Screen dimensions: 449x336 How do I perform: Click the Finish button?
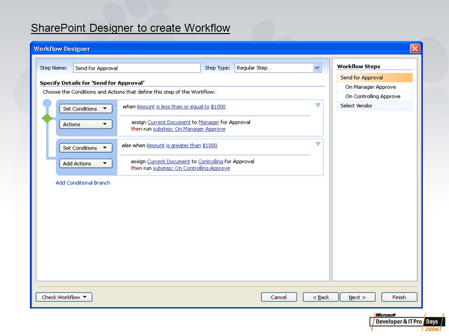coord(399,297)
